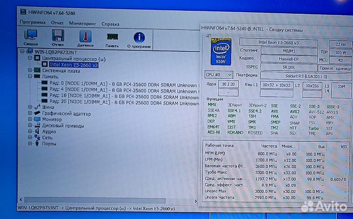Select memory row Ряд: 20 DIMM_A1
The width and height of the screenshot is (353, 219).
pyautogui.click(x=125, y=103)
